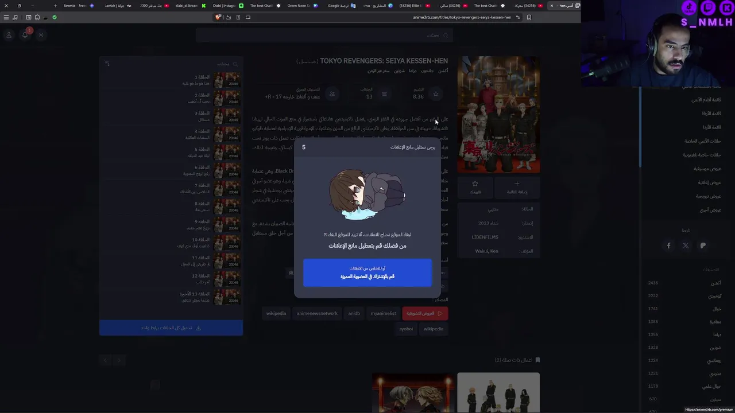Select episode 5 (الحلقة 5) row
Image resolution: width=735 pixels, height=413 pixels.
tap(172, 153)
